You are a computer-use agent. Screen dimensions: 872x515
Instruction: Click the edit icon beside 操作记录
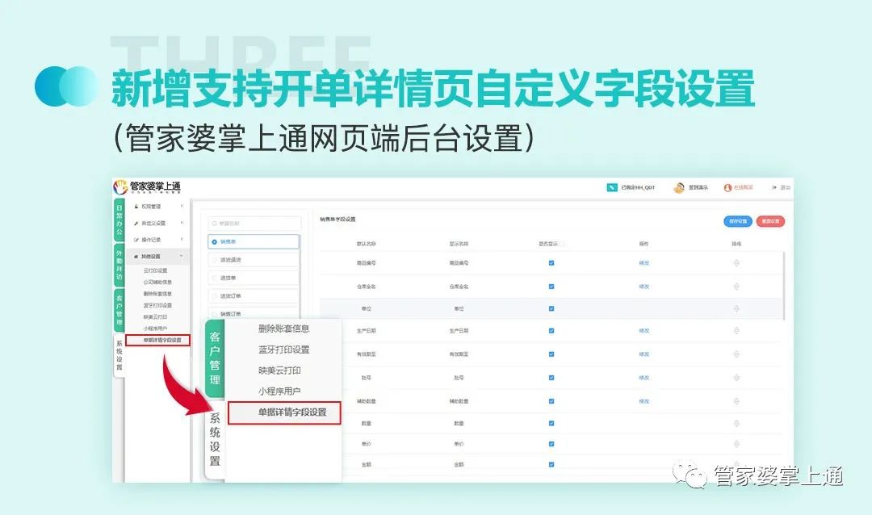tap(136, 240)
